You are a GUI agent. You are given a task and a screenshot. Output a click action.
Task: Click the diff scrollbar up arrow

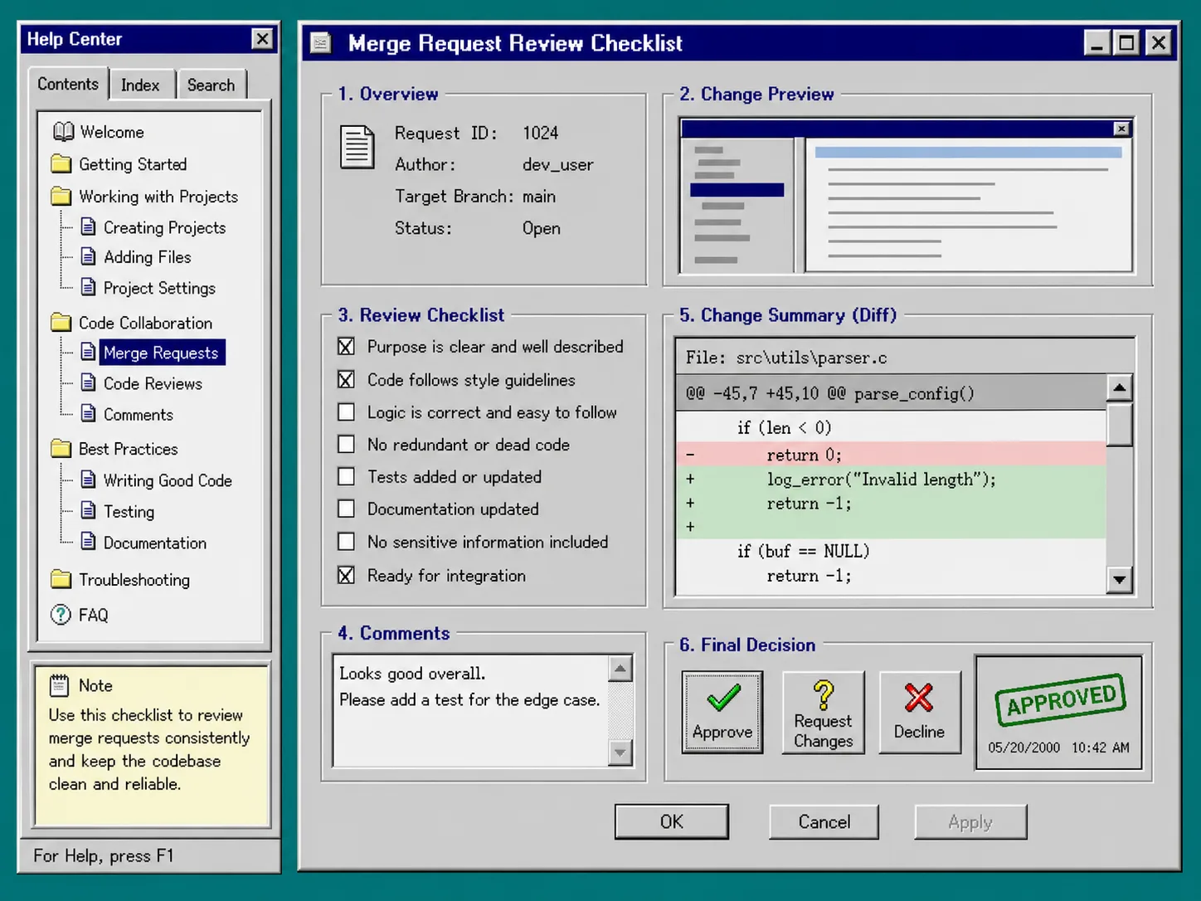click(1120, 387)
